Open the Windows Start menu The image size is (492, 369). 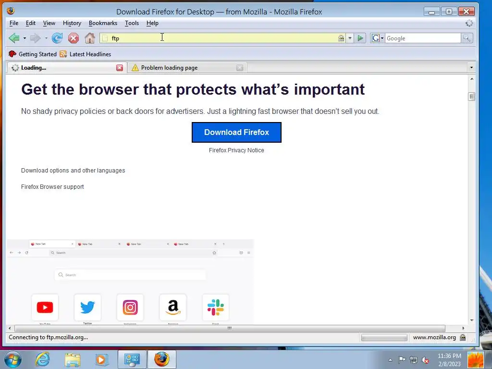(13, 359)
